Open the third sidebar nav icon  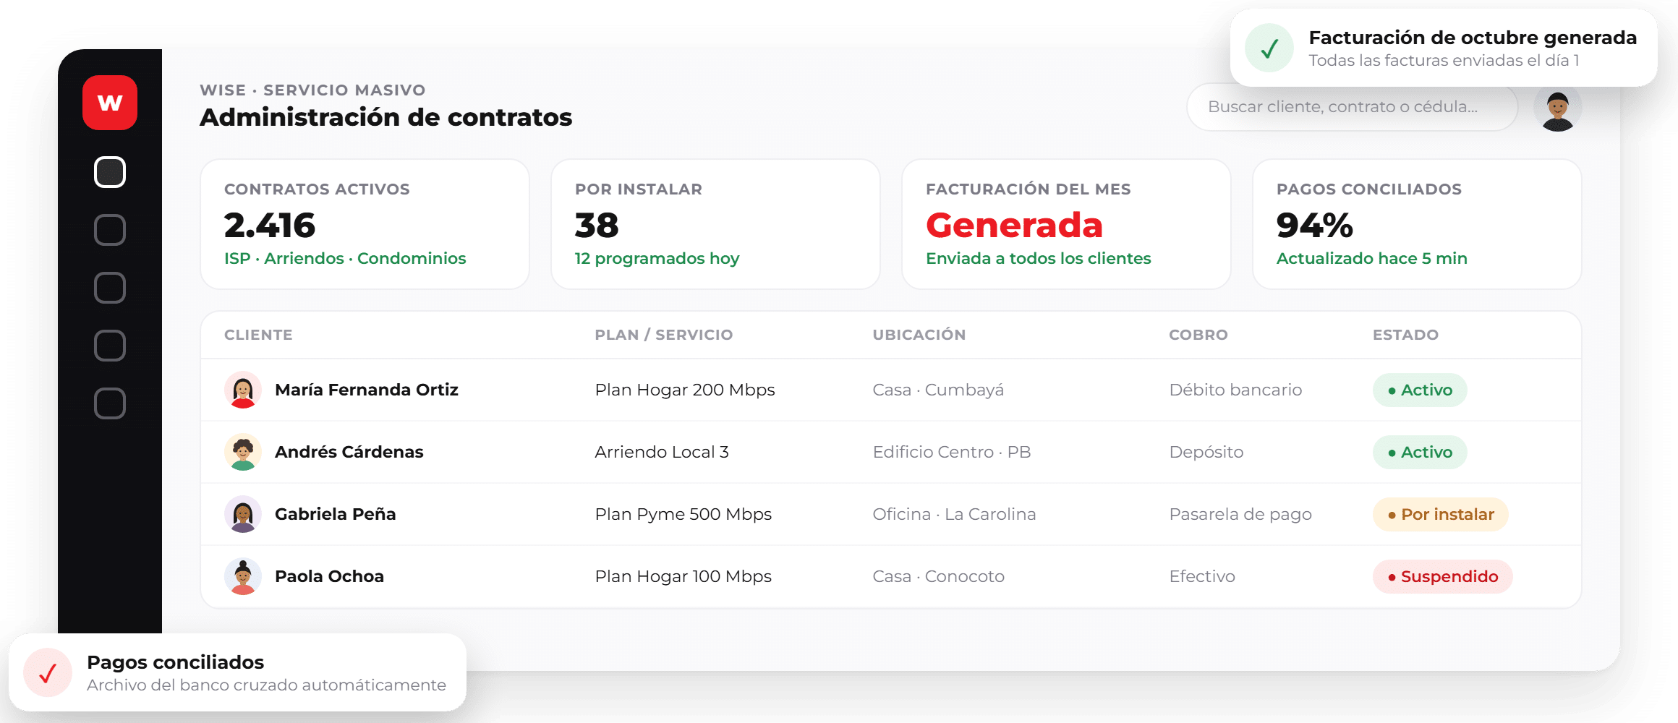[110, 288]
